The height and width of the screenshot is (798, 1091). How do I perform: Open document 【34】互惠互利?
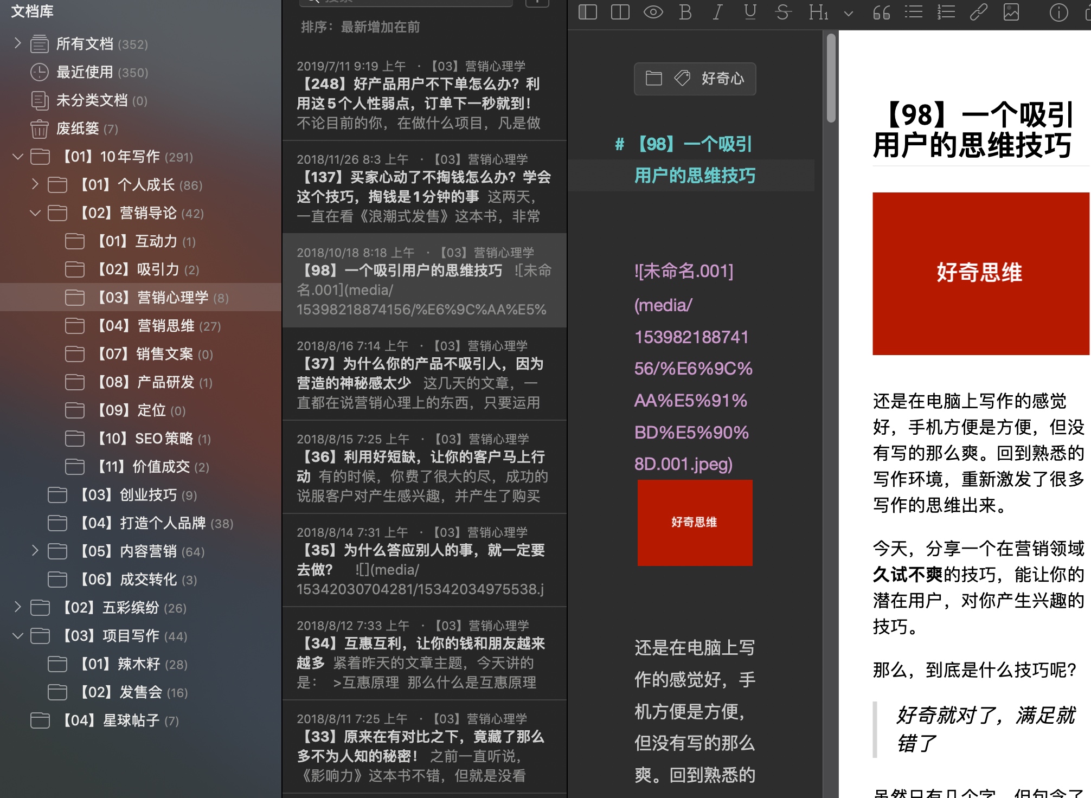point(425,654)
